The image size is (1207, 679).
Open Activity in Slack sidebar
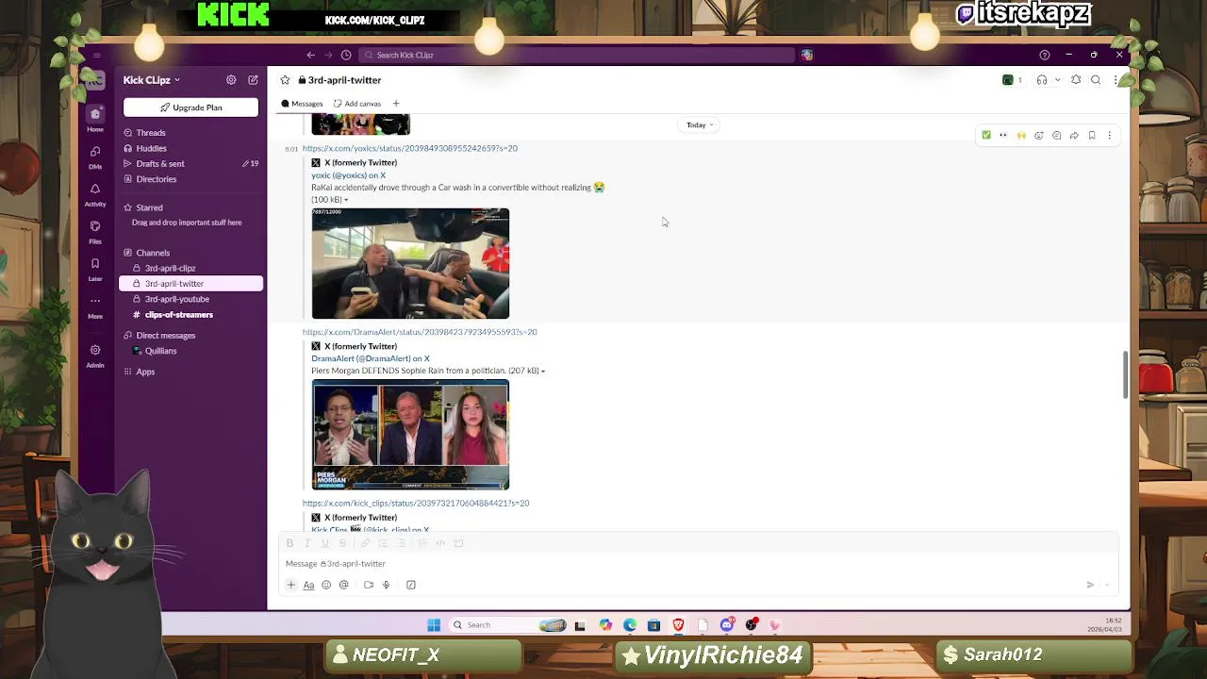pyautogui.click(x=95, y=194)
